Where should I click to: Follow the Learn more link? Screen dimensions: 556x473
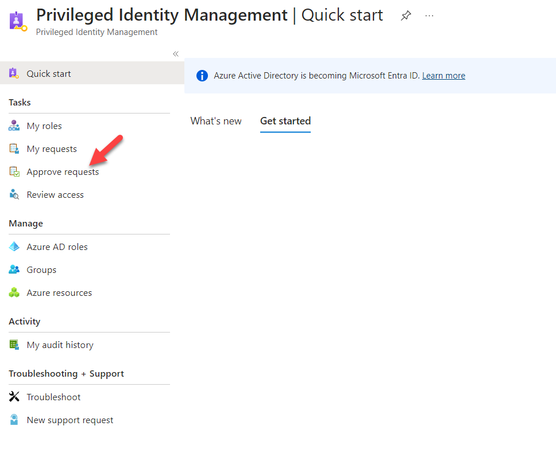(443, 76)
